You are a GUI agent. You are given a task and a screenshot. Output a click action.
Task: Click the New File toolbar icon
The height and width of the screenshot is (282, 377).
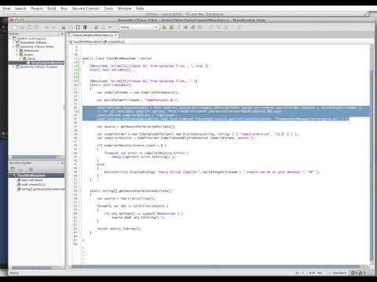click(15, 27)
